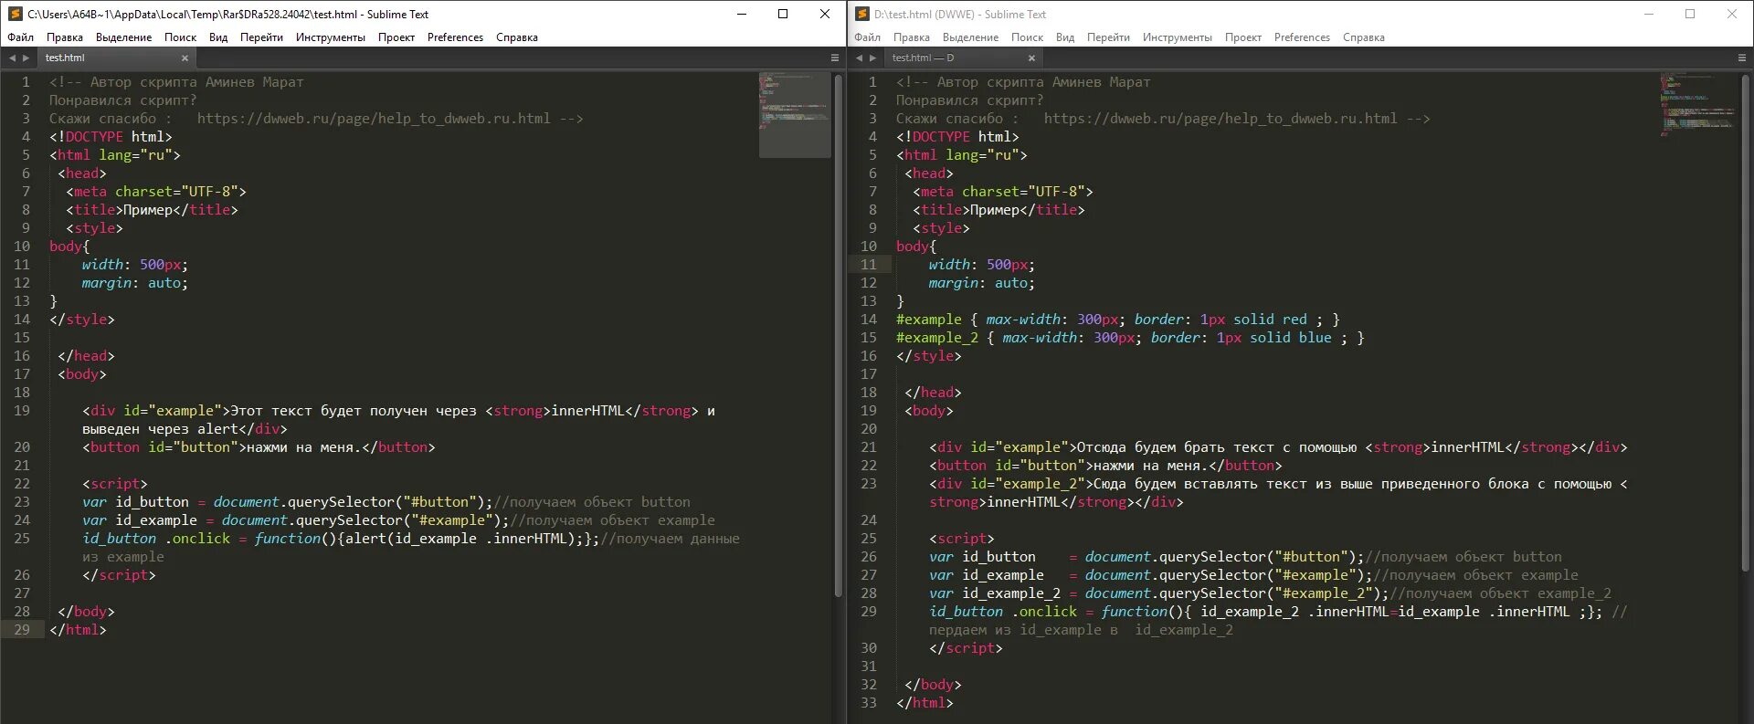This screenshot has width=1754, height=724.
Task: Click the <!DOCTYPE html> line in left editor
Action: coord(111,137)
